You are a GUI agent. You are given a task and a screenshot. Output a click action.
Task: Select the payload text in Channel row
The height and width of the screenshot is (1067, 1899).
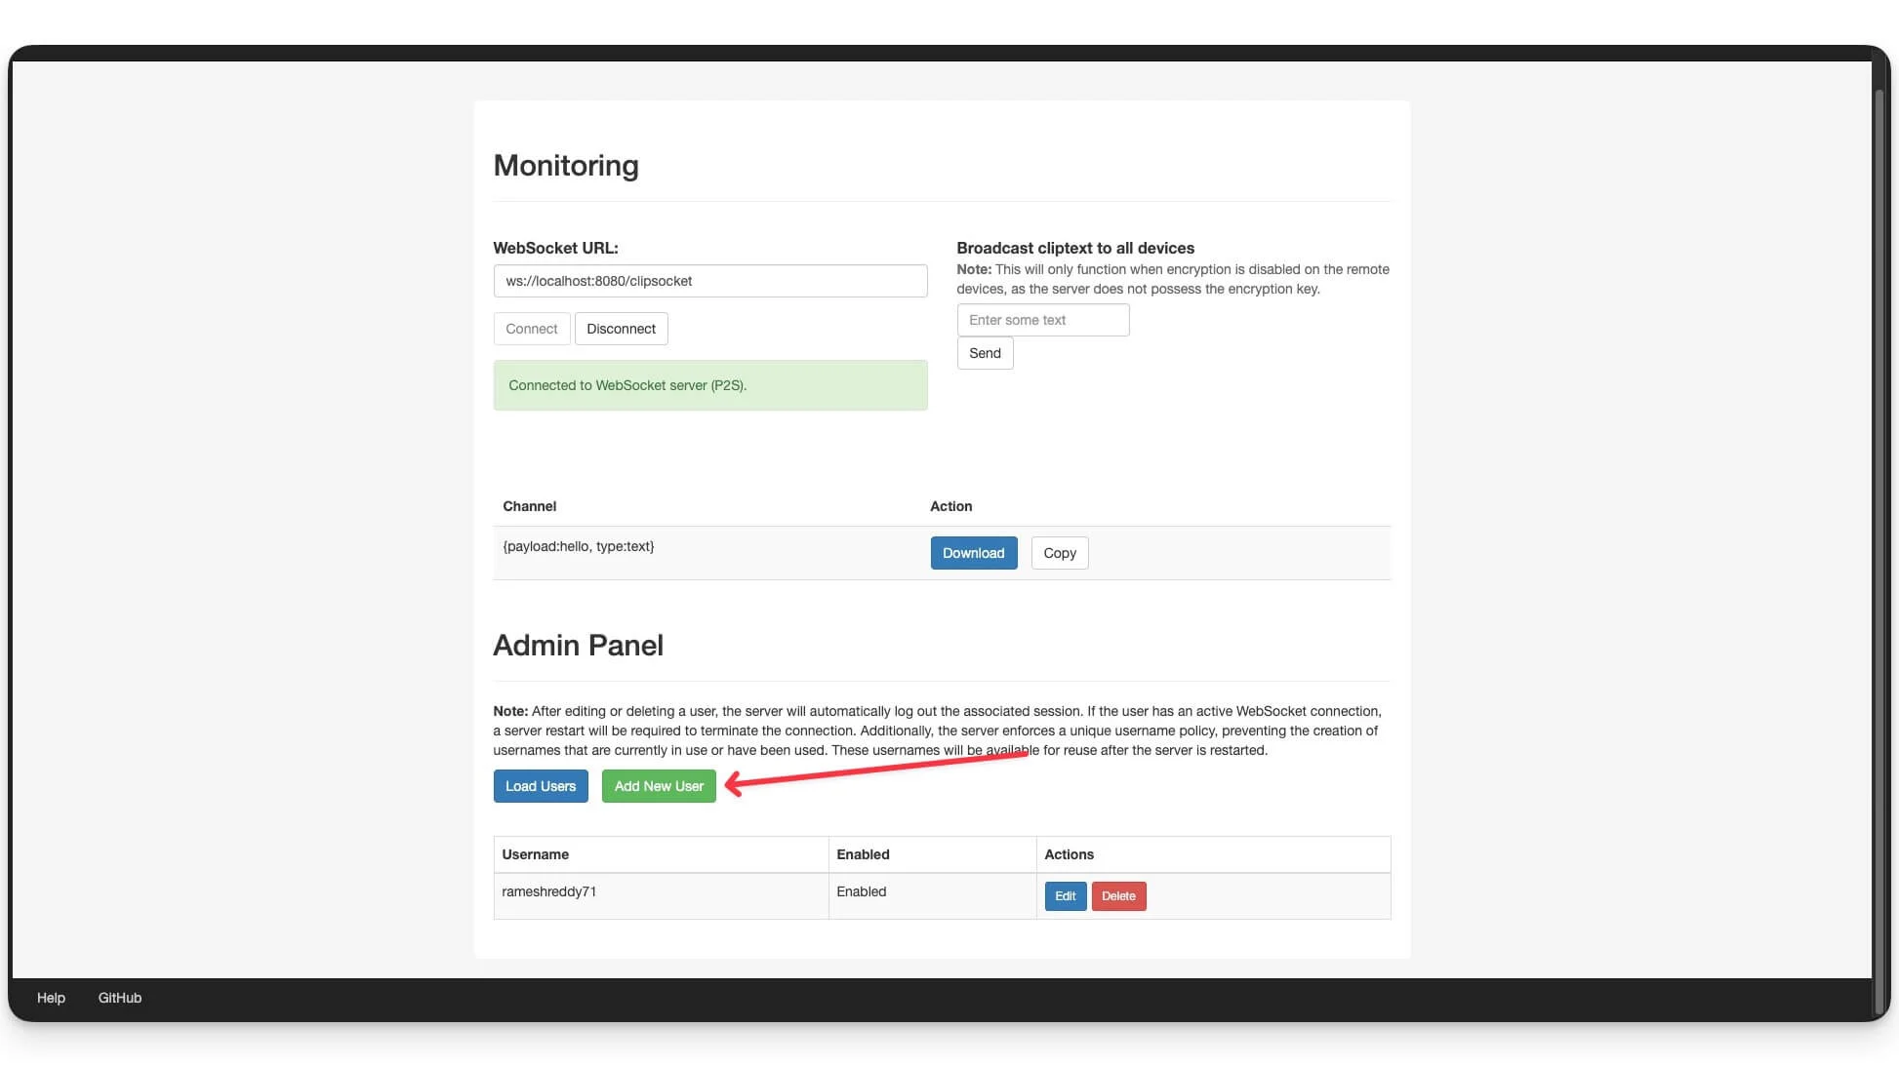pyautogui.click(x=578, y=546)
